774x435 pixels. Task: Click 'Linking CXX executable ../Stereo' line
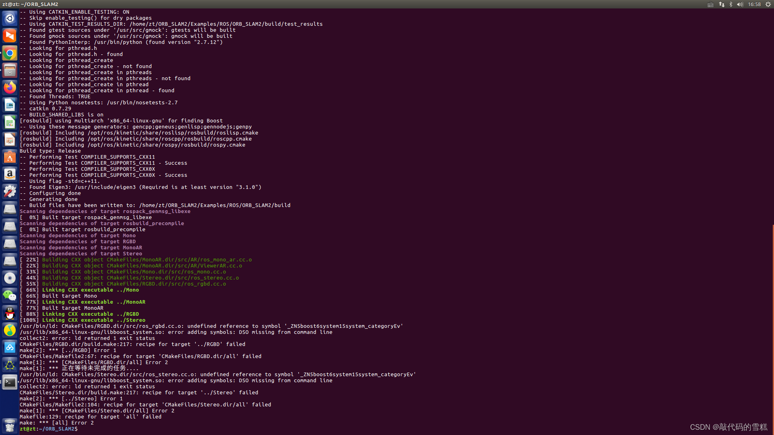click(x=83, y=320)
